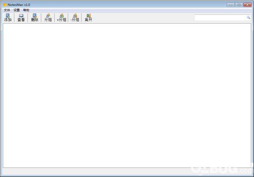Open the 设置 menu

[17, 10]
